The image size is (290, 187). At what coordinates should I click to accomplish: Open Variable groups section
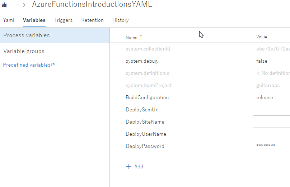tap(24, 51)
